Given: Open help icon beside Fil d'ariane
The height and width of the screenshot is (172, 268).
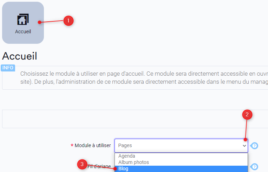Looking at the screenshot, I should click(254, 166).
